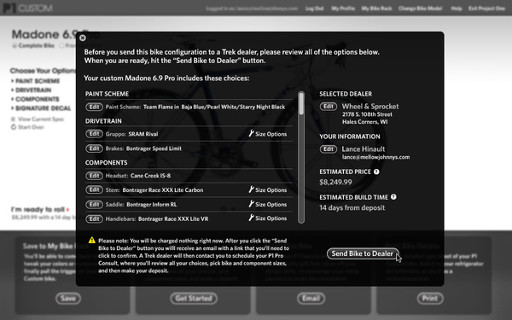Screen dimensions: 512x320
Task: Expand the Paint Scheme option in sidebar
Action: click(x=35, y=81)
